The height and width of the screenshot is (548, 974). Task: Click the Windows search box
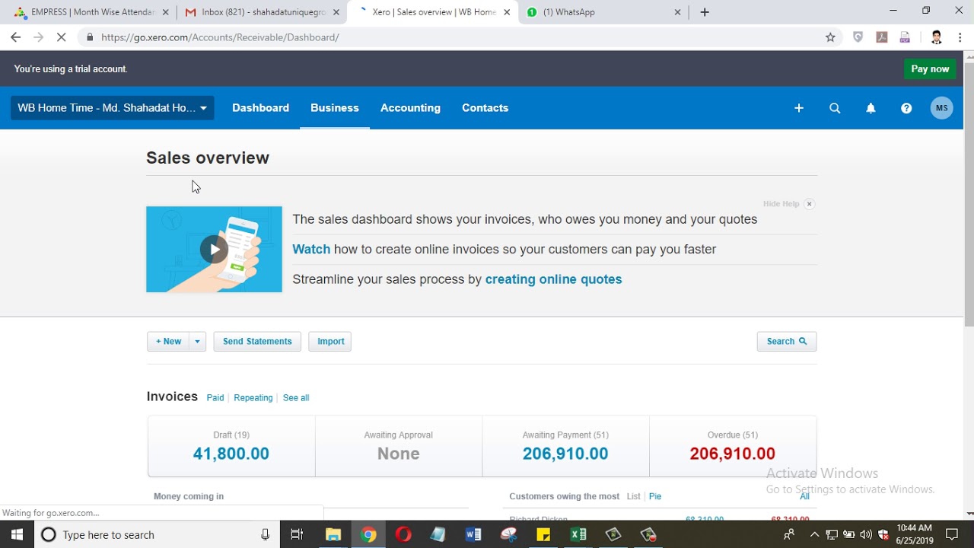[x=158, y=534]
